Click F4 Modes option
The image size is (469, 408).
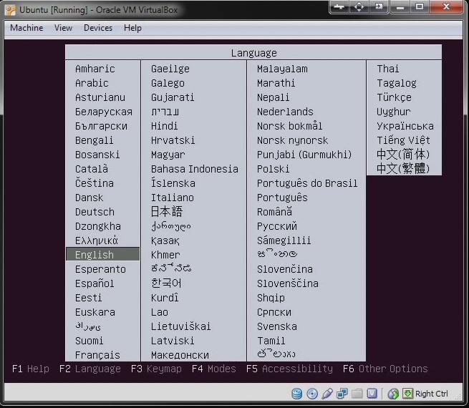213,369
